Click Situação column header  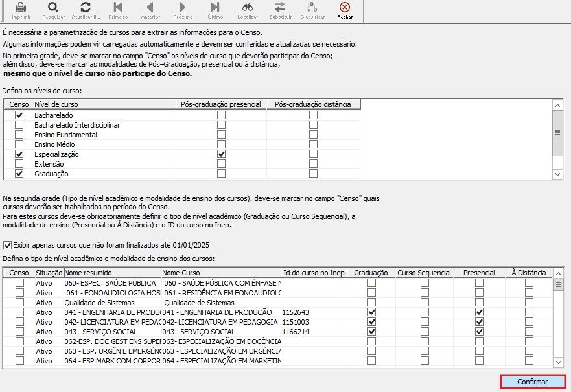[x=49, y=273]
